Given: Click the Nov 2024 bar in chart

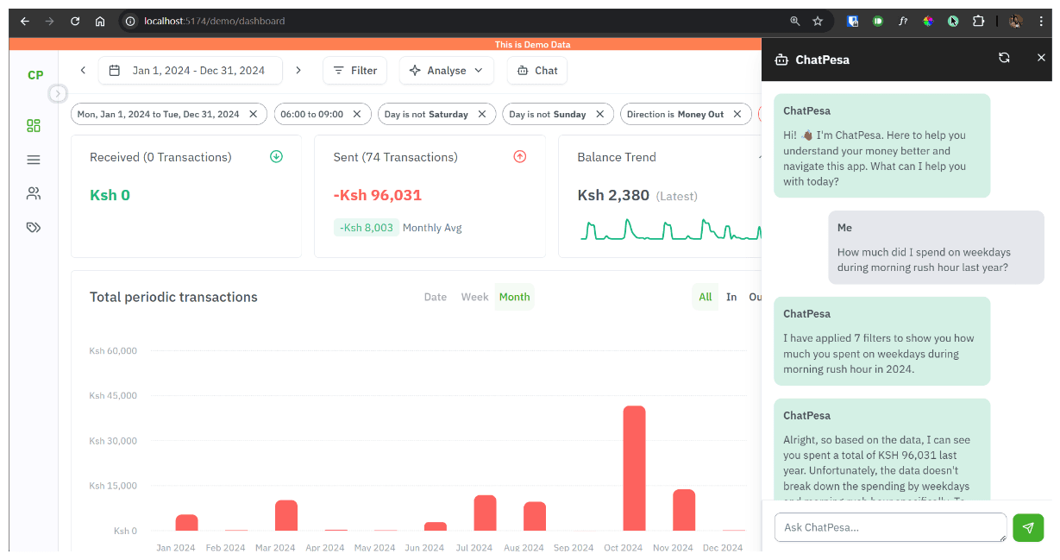Looking at the screenshot, I should (684, 510).
